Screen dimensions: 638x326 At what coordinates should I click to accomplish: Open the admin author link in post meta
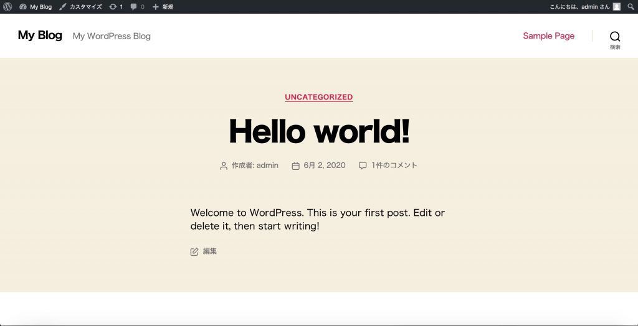pos(267,165)
